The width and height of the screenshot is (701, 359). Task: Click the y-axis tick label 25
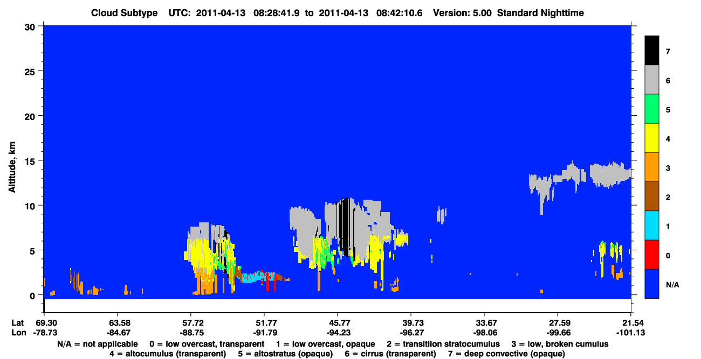[x=31, y=71]
